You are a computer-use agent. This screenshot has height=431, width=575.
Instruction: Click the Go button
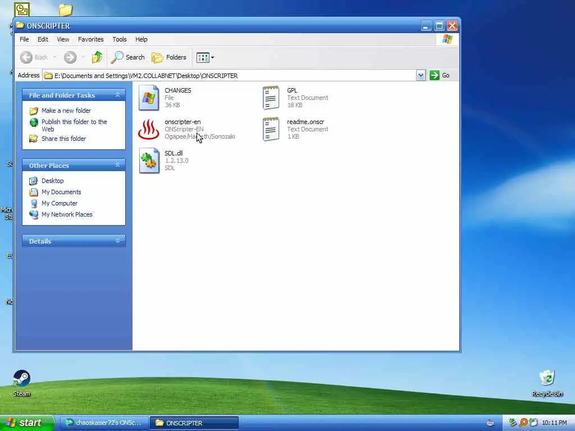click(x=440, y=76)
